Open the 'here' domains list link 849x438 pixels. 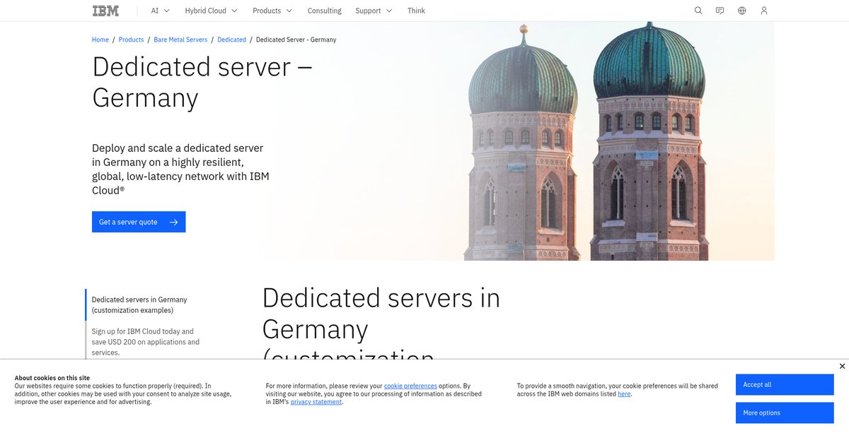[x=624, y=393]
